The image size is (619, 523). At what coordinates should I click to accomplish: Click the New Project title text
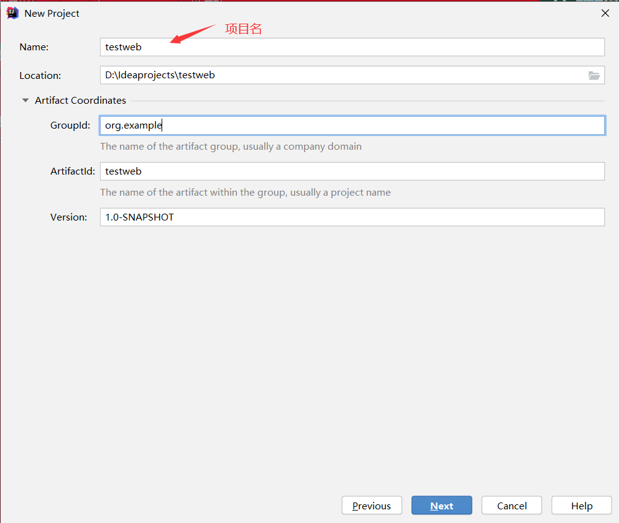pos(51,13)
